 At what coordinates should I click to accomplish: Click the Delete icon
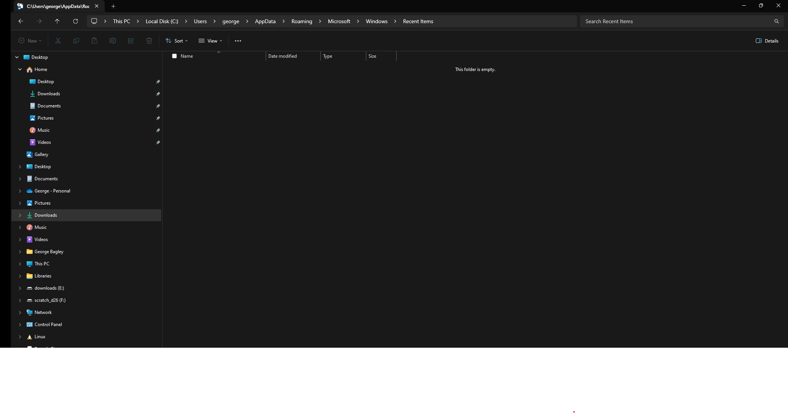[x=149, y=41]
